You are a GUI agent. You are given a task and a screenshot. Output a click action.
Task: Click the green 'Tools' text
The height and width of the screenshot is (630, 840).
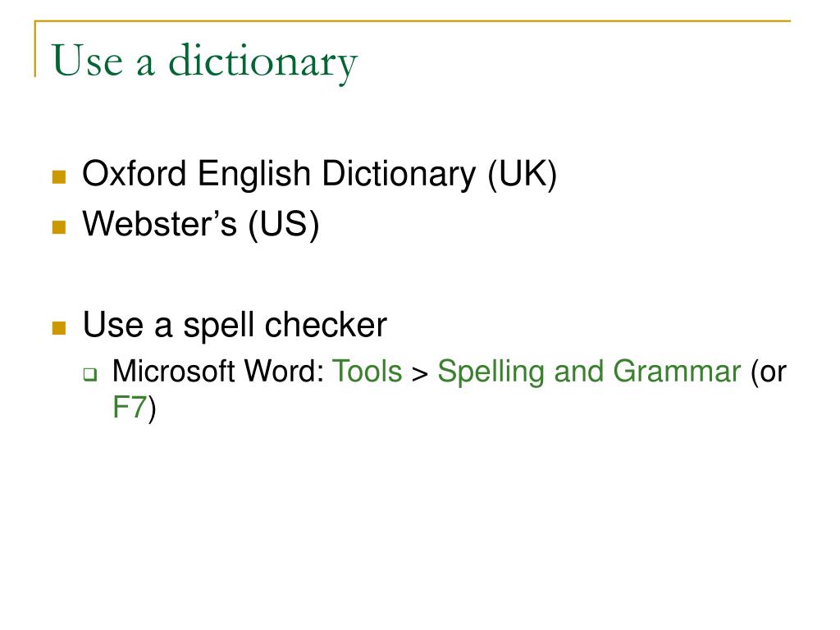[x=367, y=372]
